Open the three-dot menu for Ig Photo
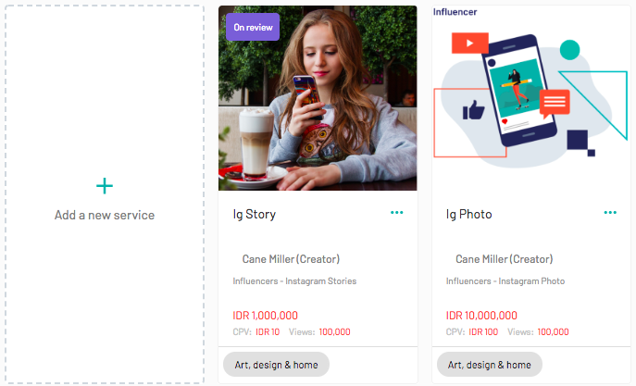The image size is (636, 386). pyautogui.click(x=610, y=213)
